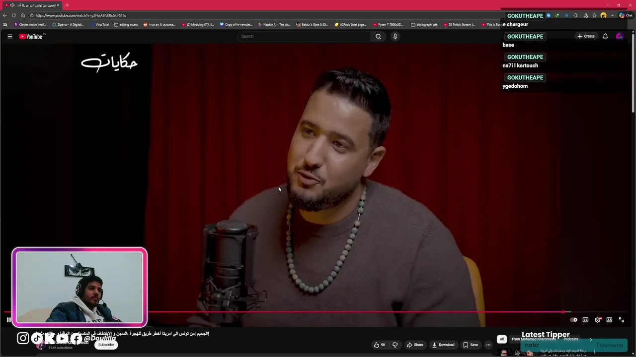The height and width of the screenshot is (357, 636).
Task: Open the account avatar menu
Action: click(x=619, y=36)
